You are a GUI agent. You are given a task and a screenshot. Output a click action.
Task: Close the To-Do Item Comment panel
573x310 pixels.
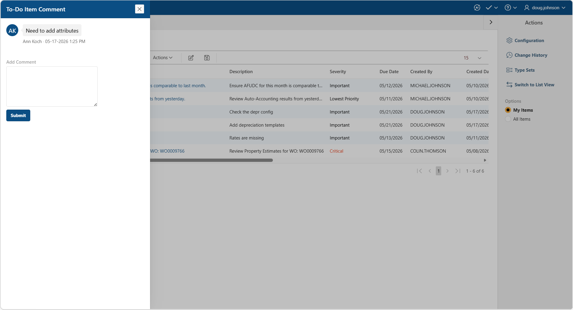click(x=140, y=9)
